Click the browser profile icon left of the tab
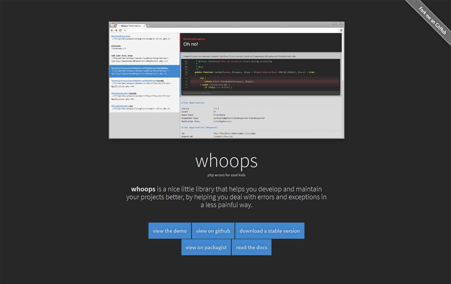The height and width of the screenshot is (284, 451). 113,25
